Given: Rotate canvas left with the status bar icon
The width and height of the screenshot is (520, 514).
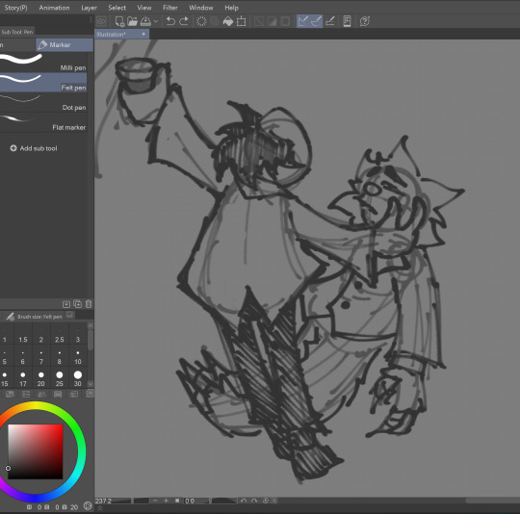Looking at the screenshot, I should (244, 501).
